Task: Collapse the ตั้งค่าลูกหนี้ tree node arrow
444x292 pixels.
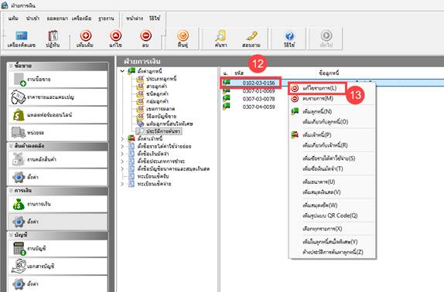Action: pyautogui.click(x=122, y=71)
